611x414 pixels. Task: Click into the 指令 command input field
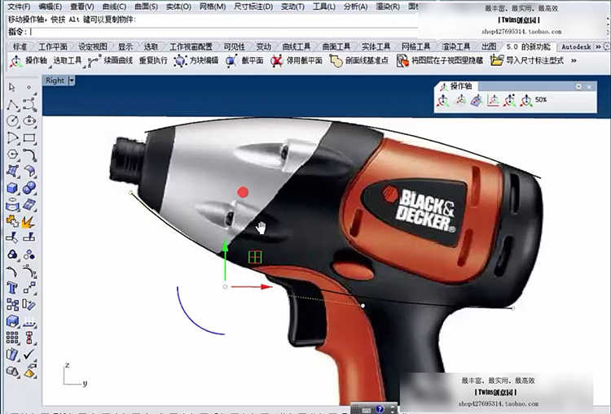224,32
